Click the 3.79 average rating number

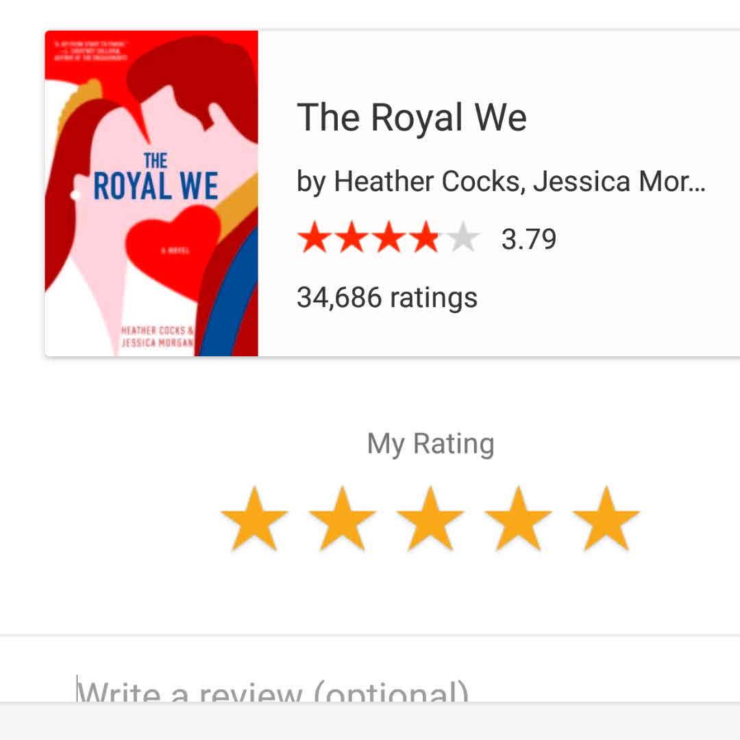pos(528,239)
